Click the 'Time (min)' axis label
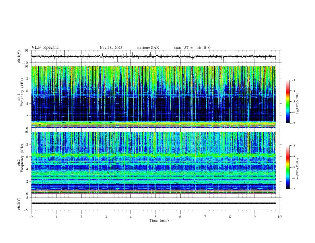This screenshot has width=315, height=243. (x=159, y=220)
